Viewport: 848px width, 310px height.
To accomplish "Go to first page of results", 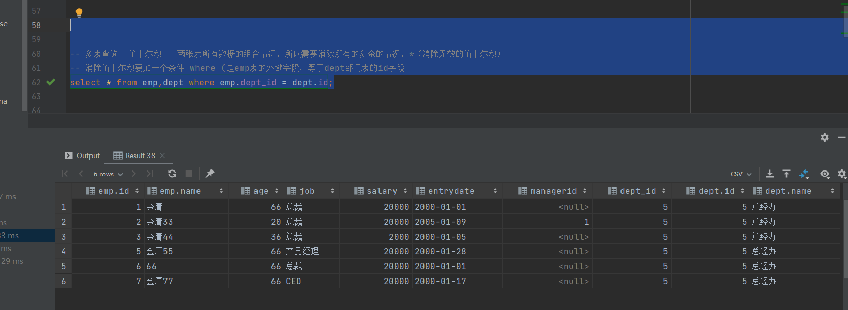I will [65, 174].
